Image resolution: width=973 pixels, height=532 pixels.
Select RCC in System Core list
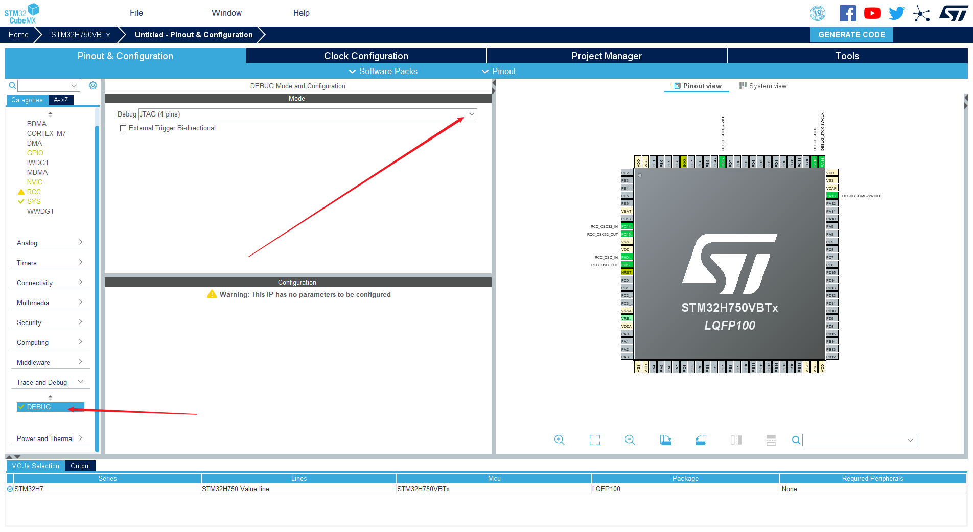(34, 192)
